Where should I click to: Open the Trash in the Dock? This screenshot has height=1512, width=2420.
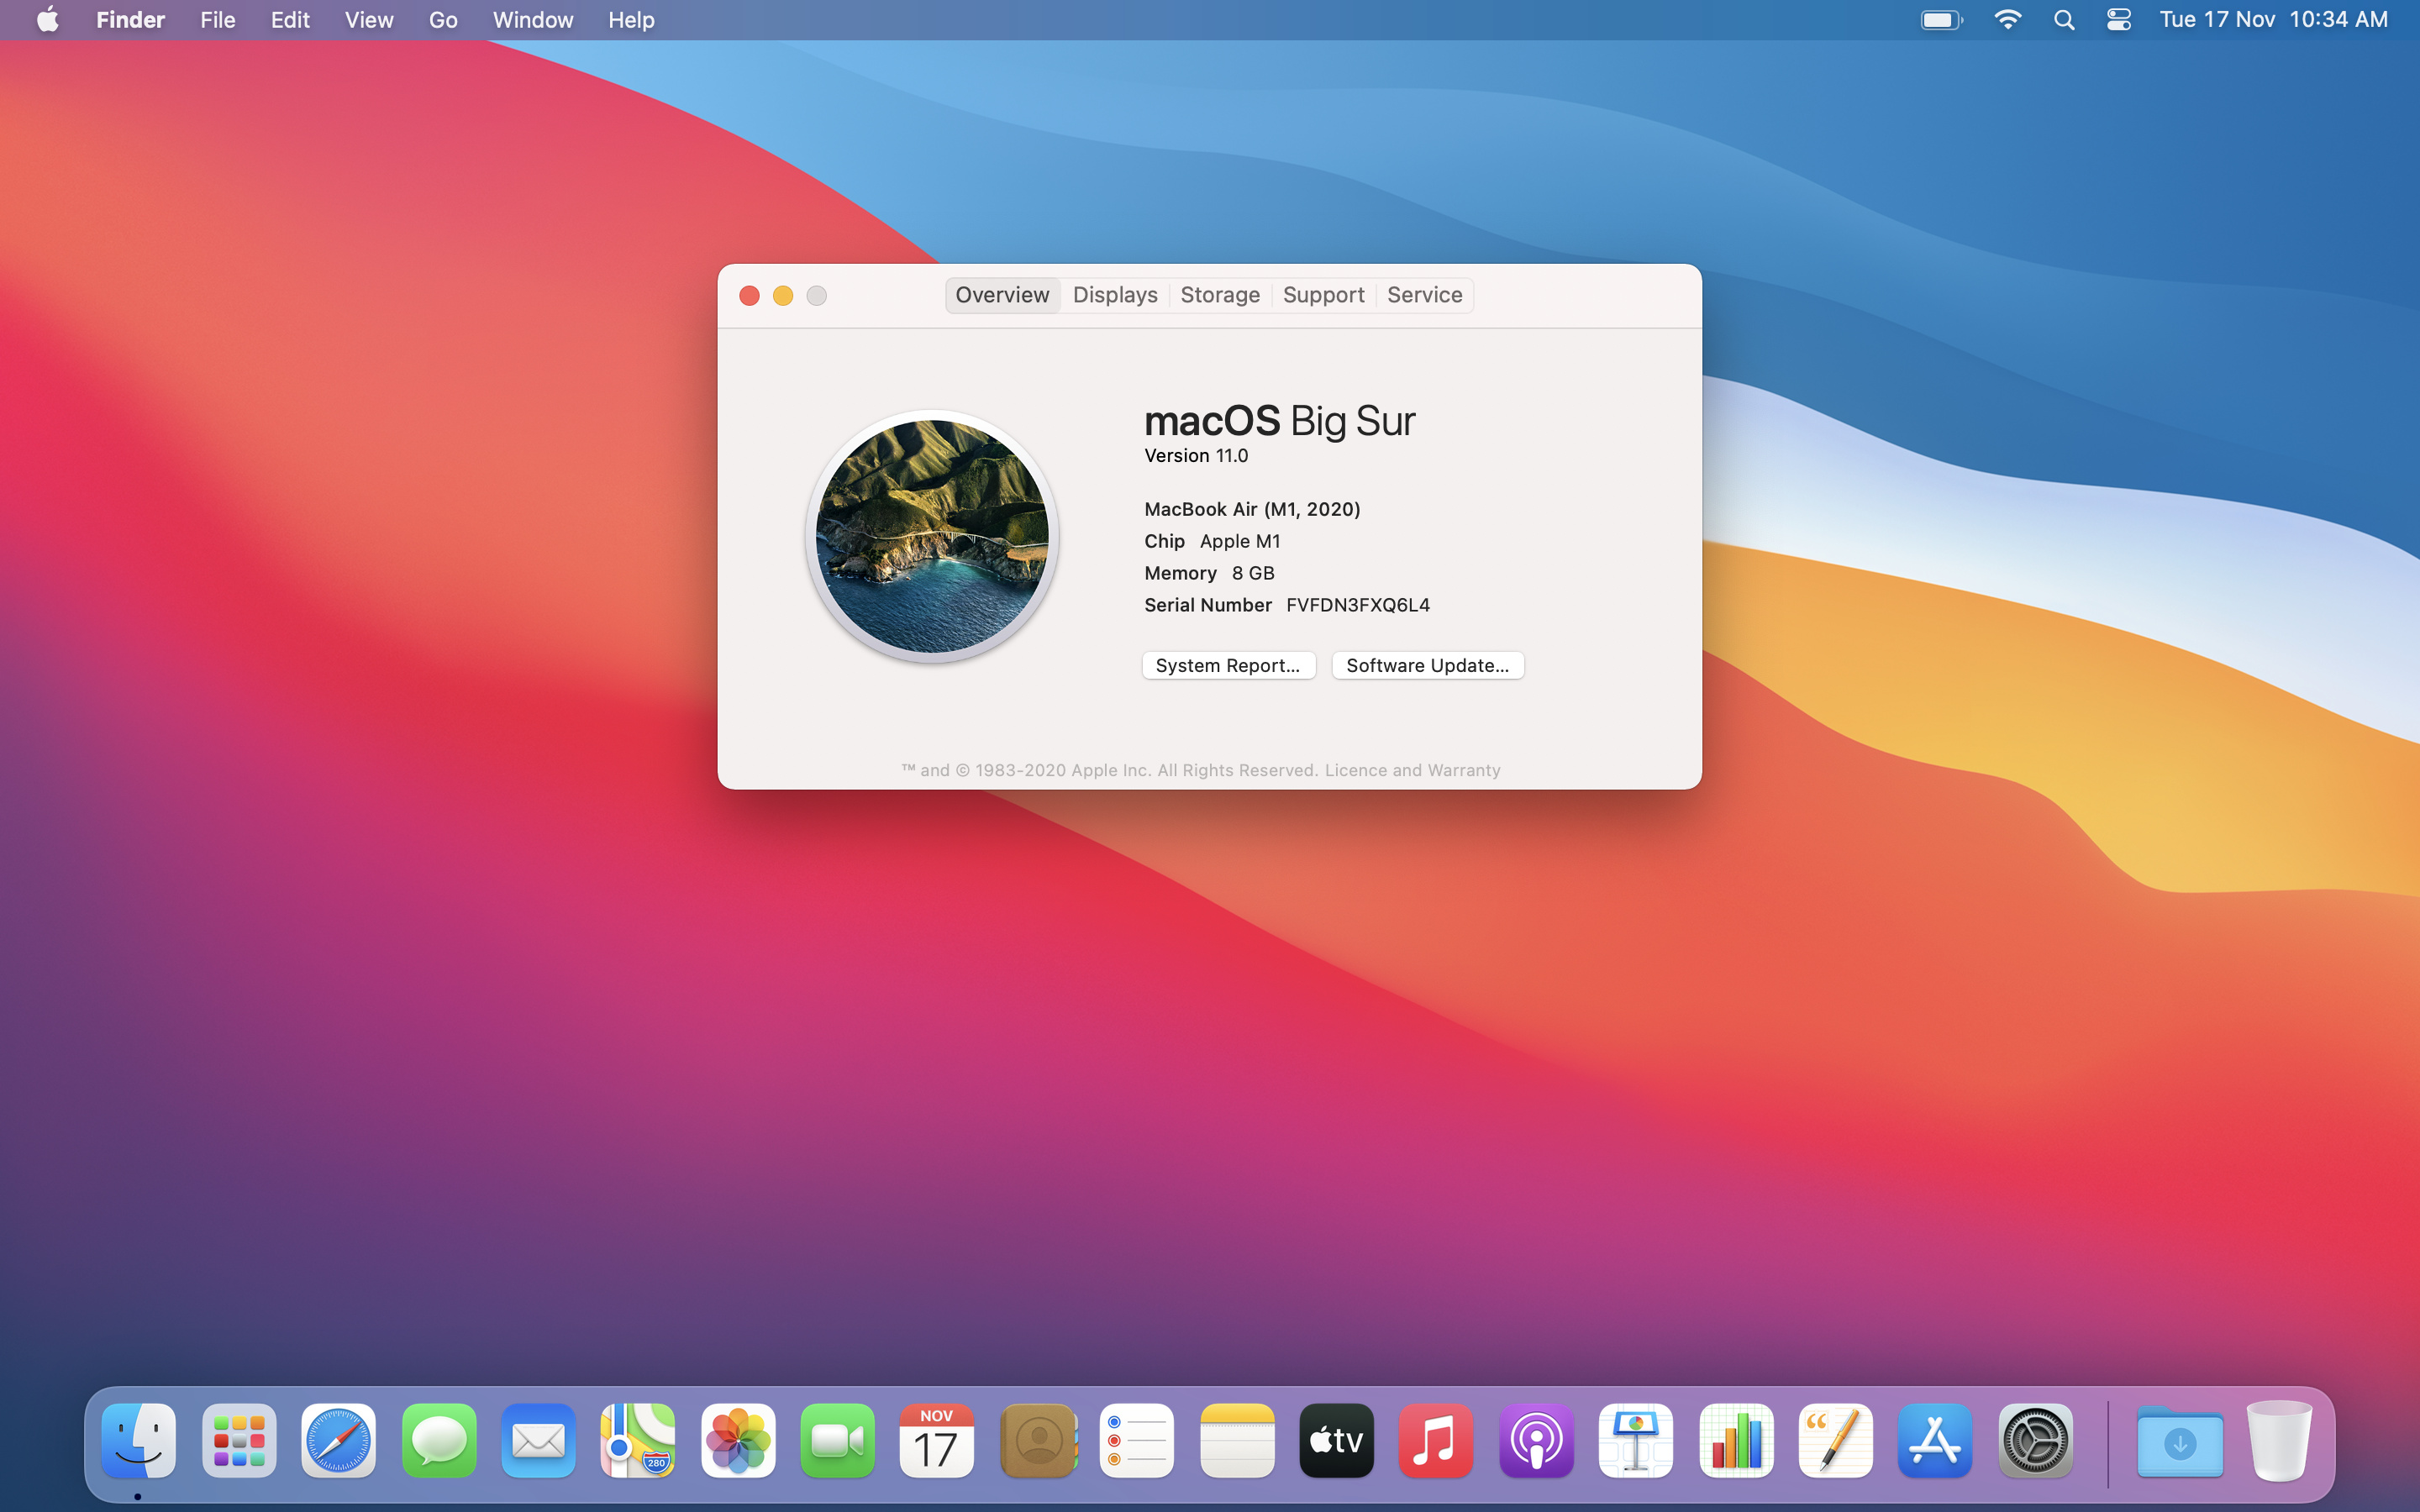(x=2279, y=1440)
